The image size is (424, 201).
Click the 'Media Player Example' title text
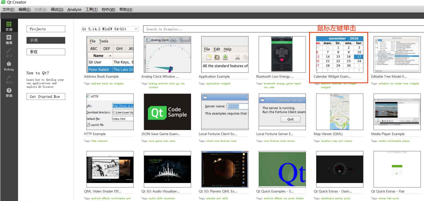pos(388,134)
